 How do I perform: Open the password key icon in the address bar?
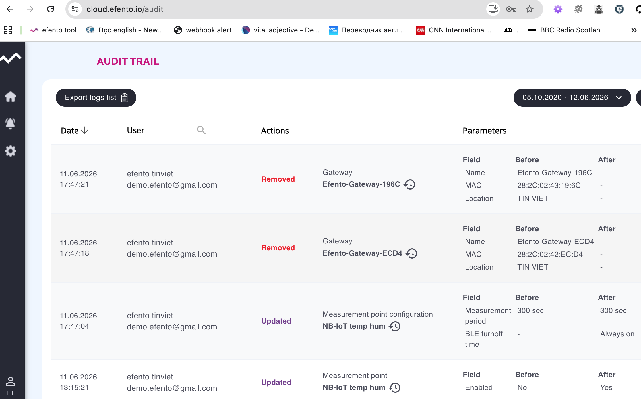point(511,9)
